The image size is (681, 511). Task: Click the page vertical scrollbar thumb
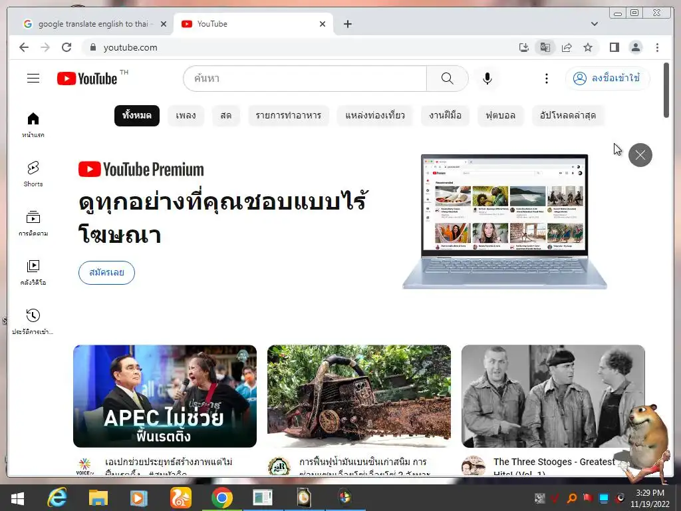pos(666,90)
